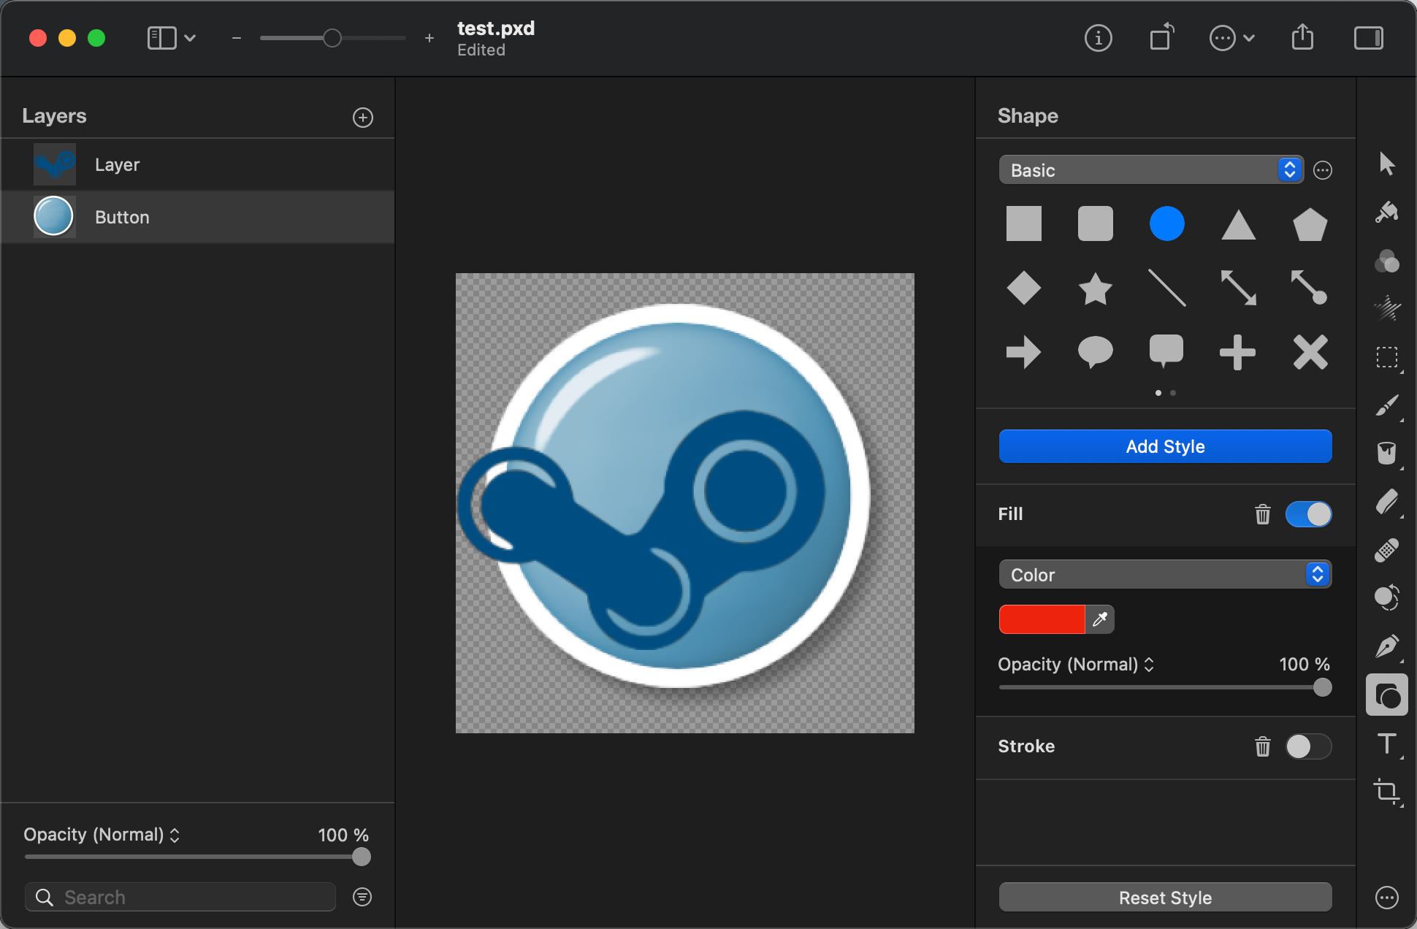This screenshot has width=1417, height=929.
Task: Zoom in with plus button
Action: [x=429, y=38]
